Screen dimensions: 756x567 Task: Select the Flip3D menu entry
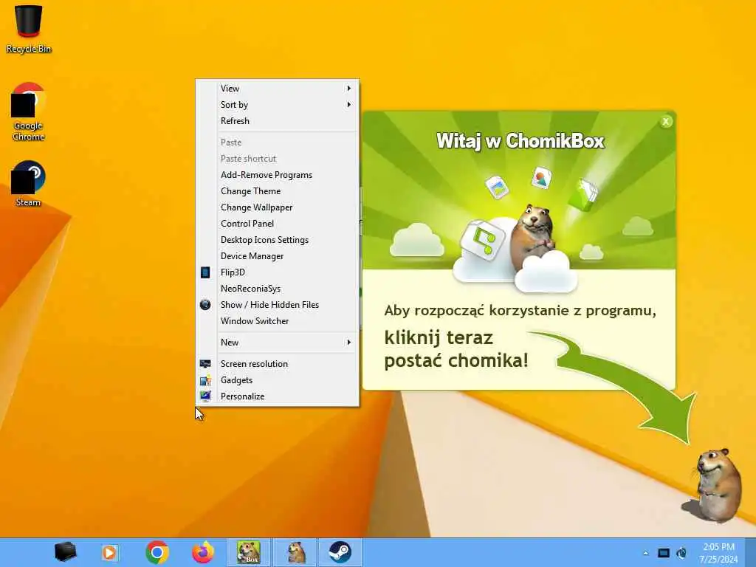pos(287,272)
